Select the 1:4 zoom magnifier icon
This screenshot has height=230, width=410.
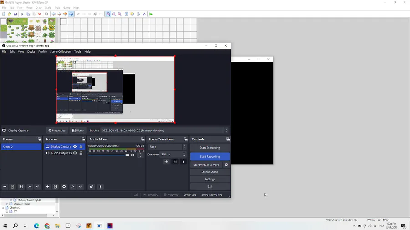(x=119, y=14)
